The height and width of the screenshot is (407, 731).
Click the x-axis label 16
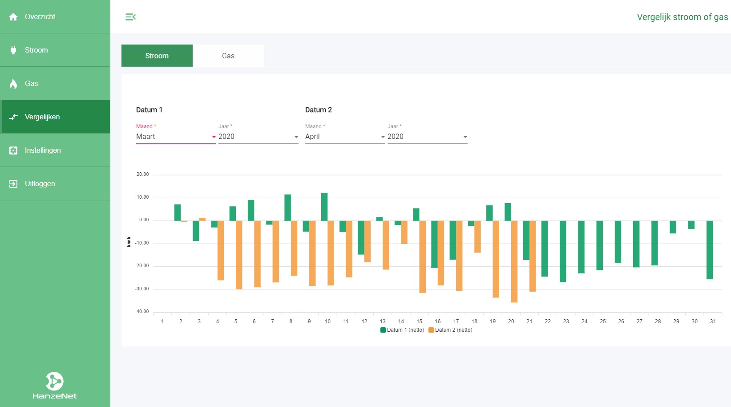pos(438,322)
